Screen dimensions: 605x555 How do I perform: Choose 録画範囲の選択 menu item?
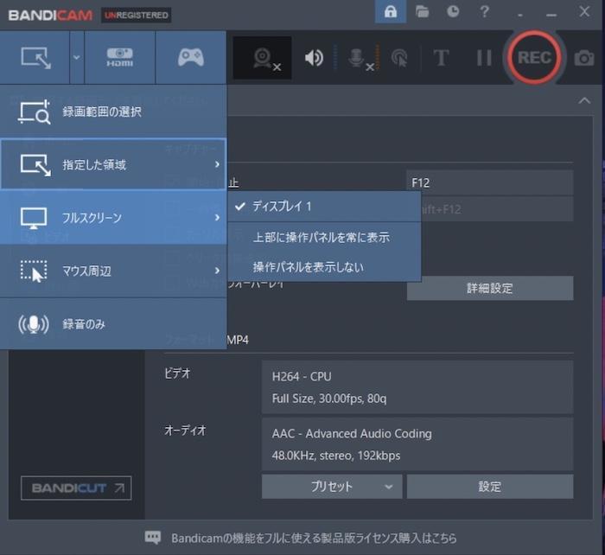tap(113, 112)
